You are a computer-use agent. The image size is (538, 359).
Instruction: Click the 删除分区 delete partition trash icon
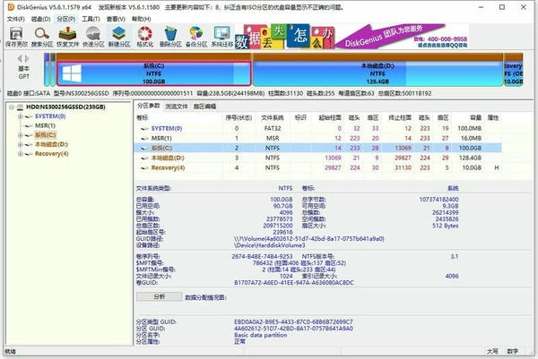(x=170, y=33)
